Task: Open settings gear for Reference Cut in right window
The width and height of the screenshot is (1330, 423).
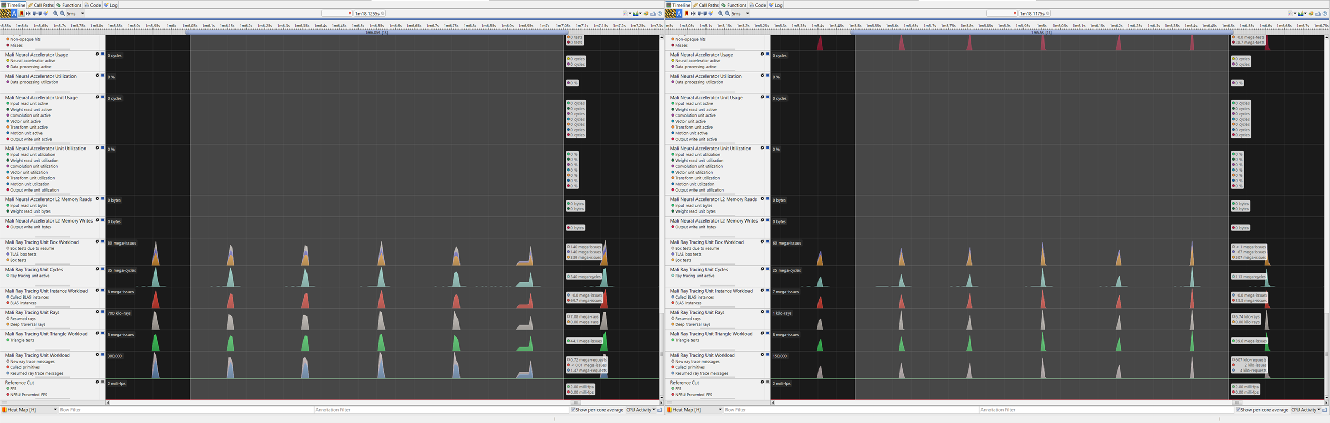Action: [x=762, y=382]
